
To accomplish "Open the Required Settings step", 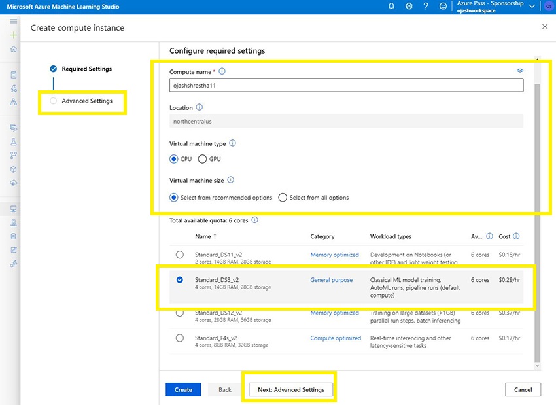I will point(86,69).
